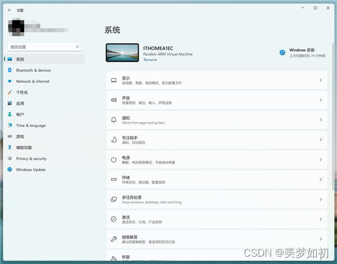337x264 pixels.
Task: Click 'Alerts from apps and system' text
Action: [143, 123]
